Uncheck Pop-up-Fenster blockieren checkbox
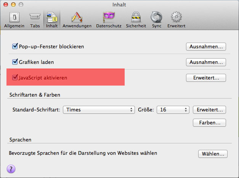Viewport: 239px width, 178px height. [15, 46]
